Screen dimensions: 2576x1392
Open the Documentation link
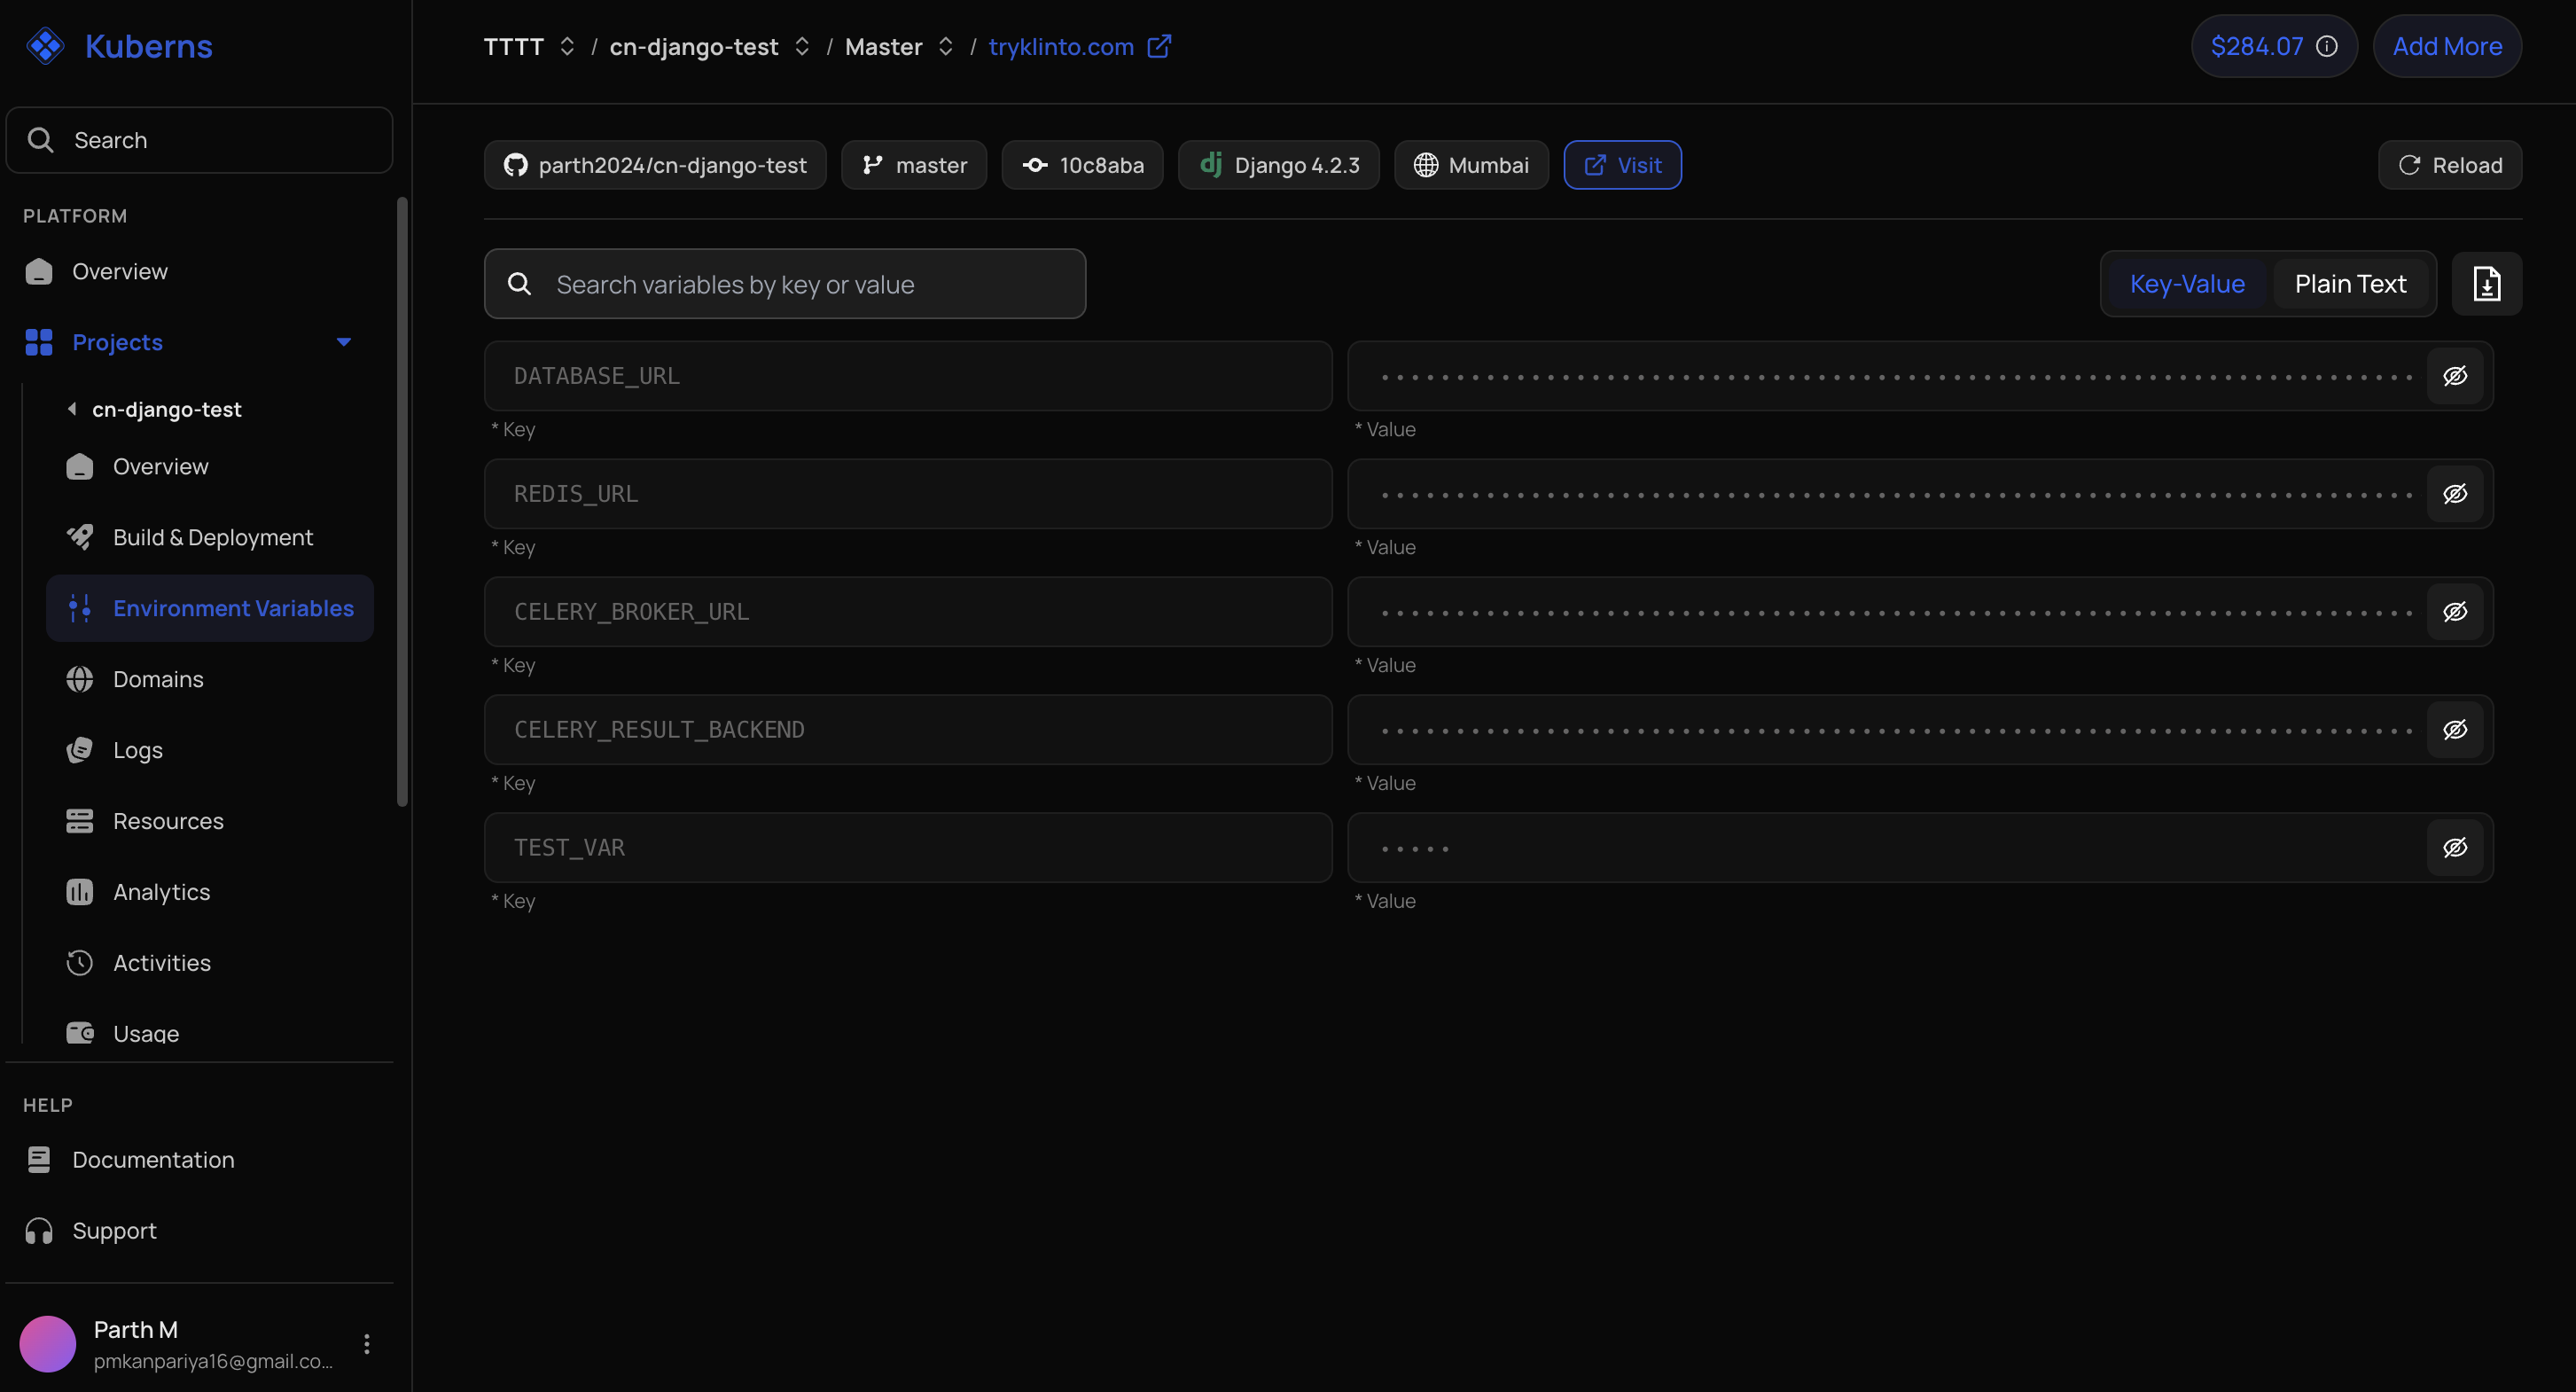pos(153,1160)
